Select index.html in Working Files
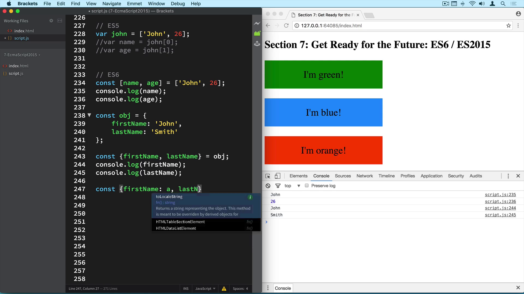Screen dimensions: 524x294 (24, 31)
